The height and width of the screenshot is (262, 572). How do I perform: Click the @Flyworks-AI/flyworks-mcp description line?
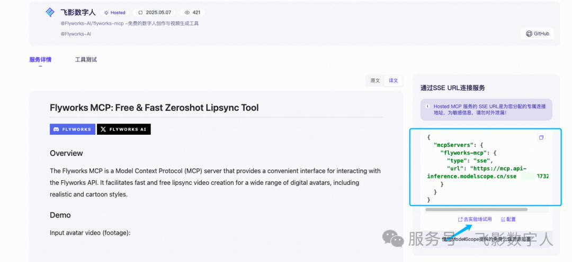129,24
